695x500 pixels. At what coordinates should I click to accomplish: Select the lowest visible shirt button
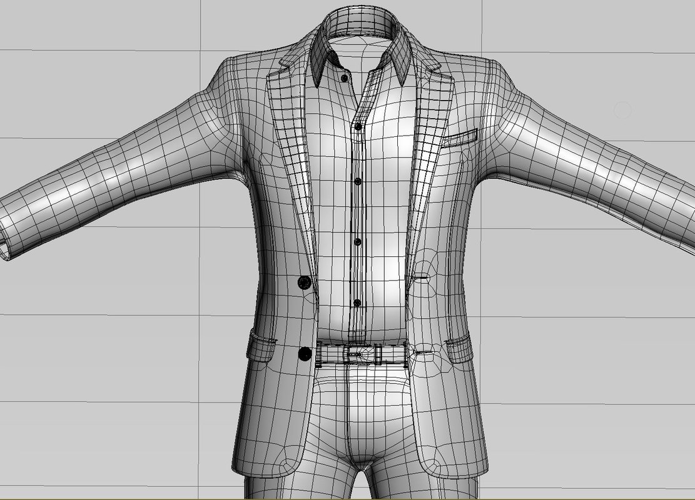click(x=357, y=304)
